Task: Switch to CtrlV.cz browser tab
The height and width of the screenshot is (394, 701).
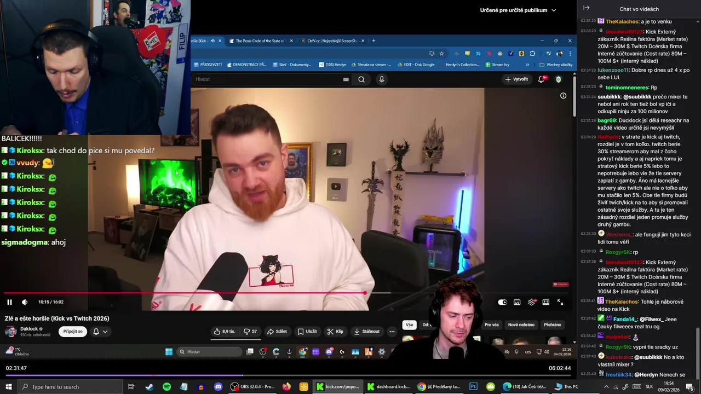Action: point(332,40)
